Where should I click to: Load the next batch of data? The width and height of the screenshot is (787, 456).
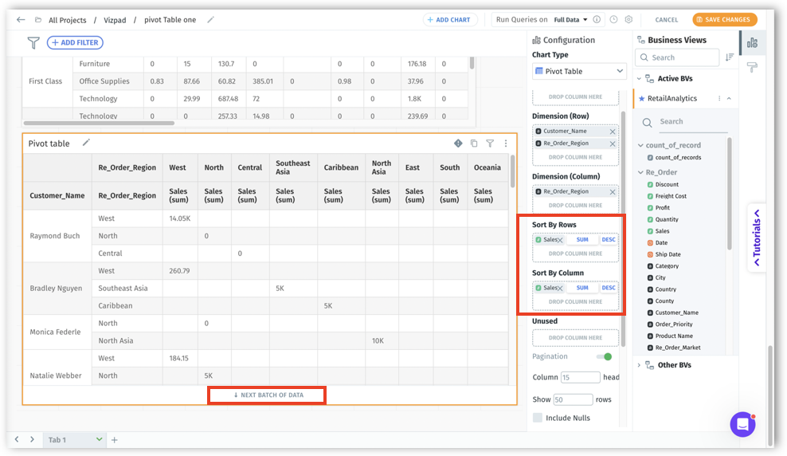point(268,395)
